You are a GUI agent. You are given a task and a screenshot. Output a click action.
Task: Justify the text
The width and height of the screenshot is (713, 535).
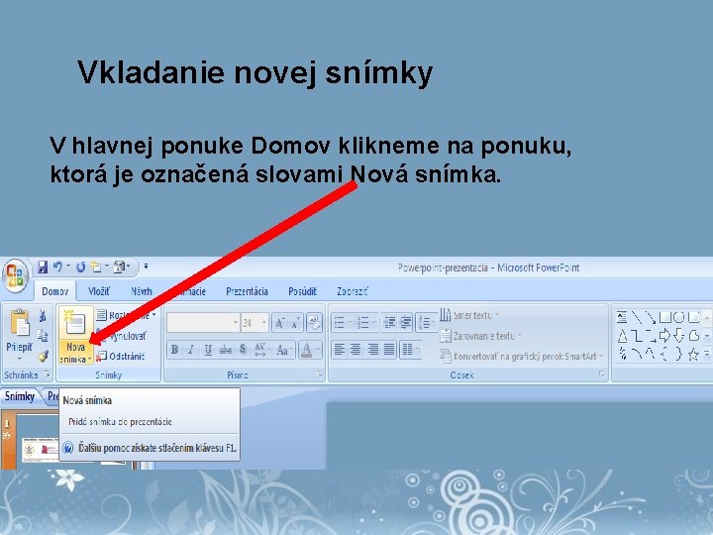tap(389, 350)
